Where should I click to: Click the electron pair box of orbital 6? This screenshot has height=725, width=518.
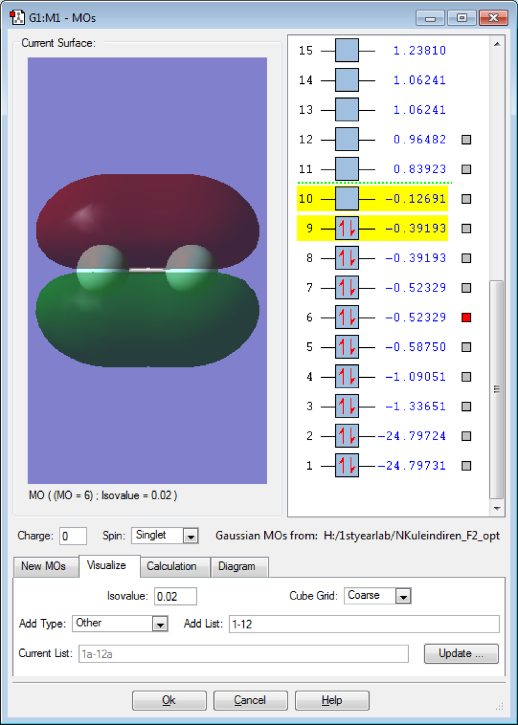click(347, 317)
